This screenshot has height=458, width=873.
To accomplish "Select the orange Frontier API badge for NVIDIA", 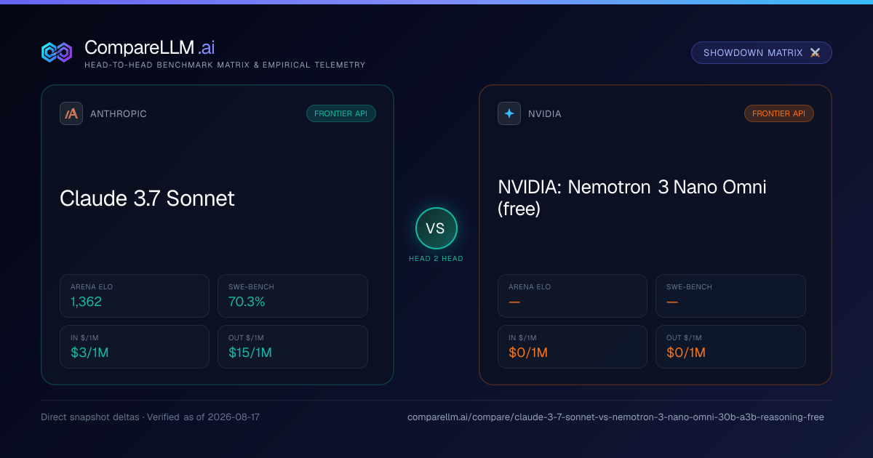I will [779, 113].
